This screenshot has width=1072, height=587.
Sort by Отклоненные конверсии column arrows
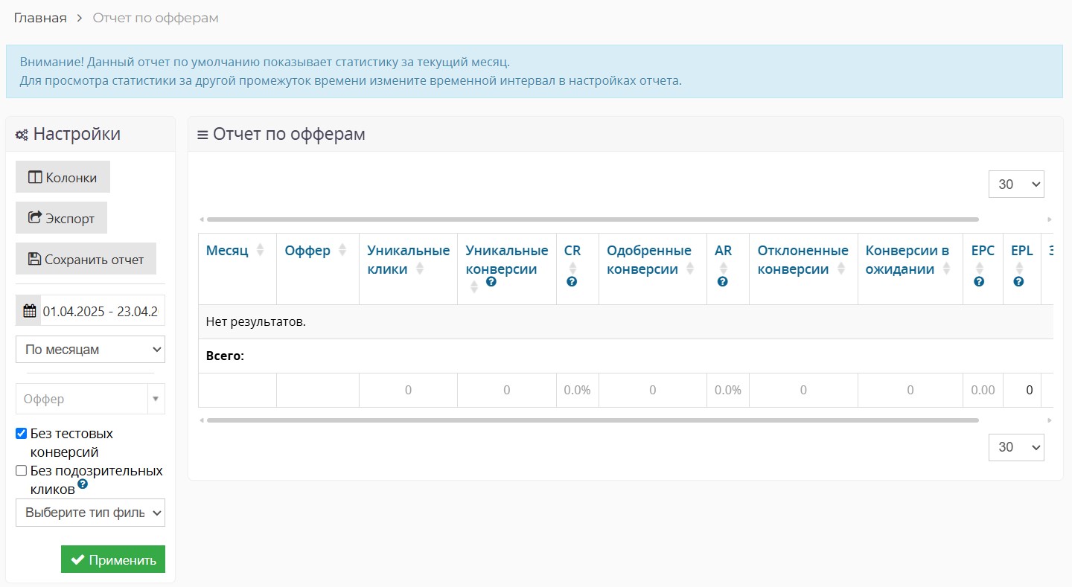[840, 269]
